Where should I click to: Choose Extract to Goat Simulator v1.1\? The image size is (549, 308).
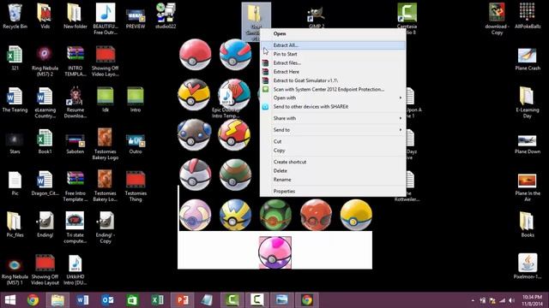[333, 80]
